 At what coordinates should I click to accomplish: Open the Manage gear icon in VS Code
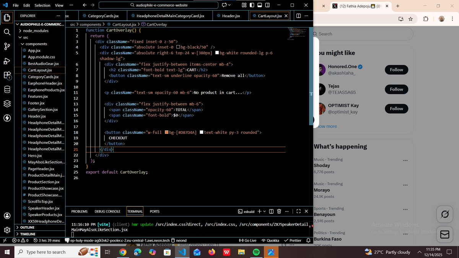pos(7,230)
